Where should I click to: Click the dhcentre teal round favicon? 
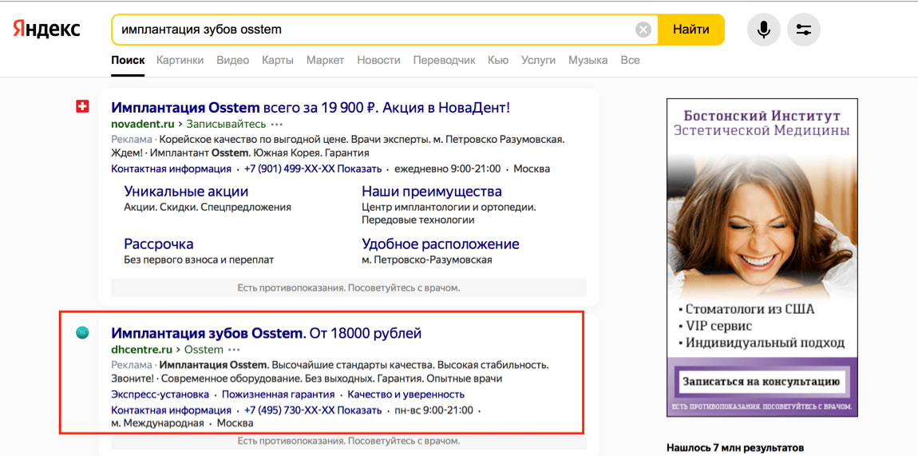click(82, 332)
